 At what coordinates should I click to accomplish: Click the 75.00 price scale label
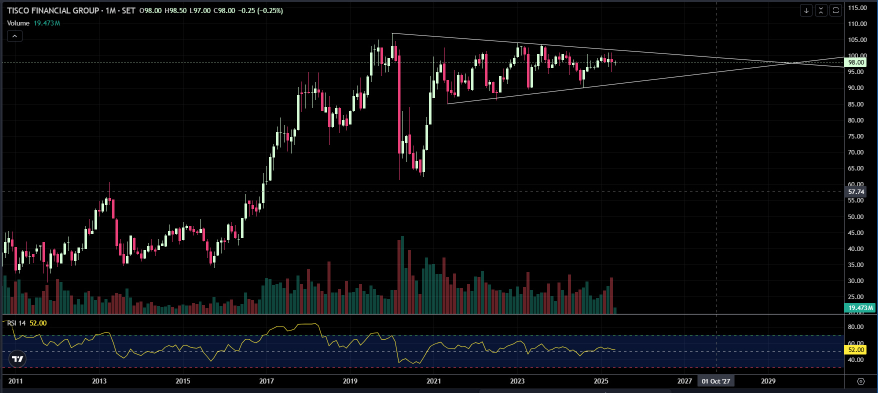coord(855,136)
